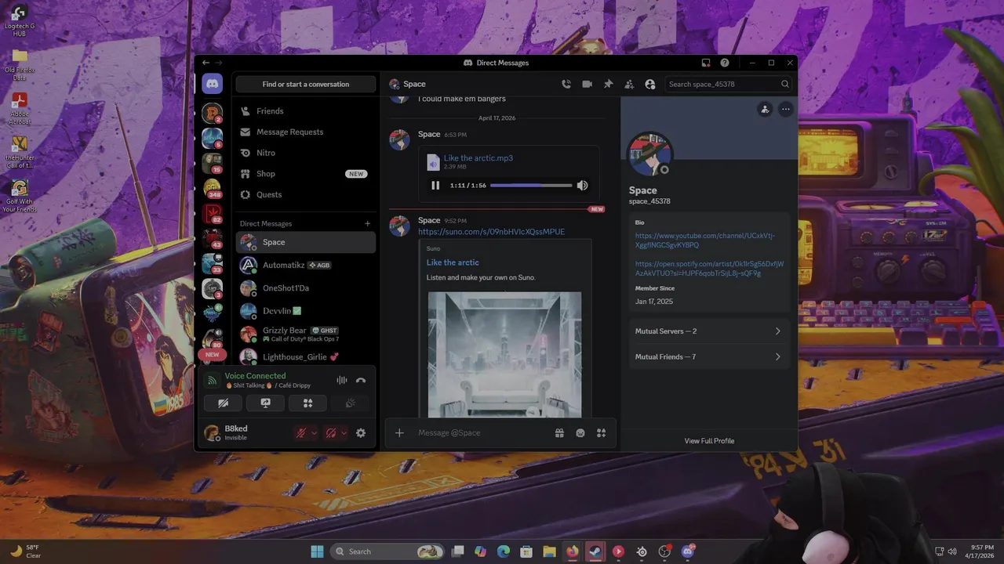Click Find or start a conversation

[305, 84]
